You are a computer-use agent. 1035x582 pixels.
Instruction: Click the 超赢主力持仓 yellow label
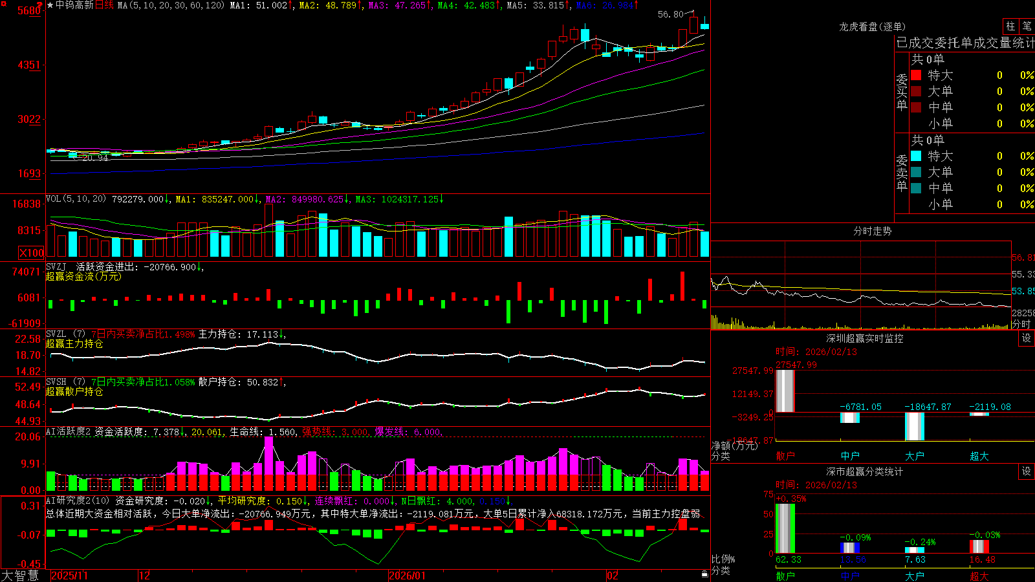74,343
